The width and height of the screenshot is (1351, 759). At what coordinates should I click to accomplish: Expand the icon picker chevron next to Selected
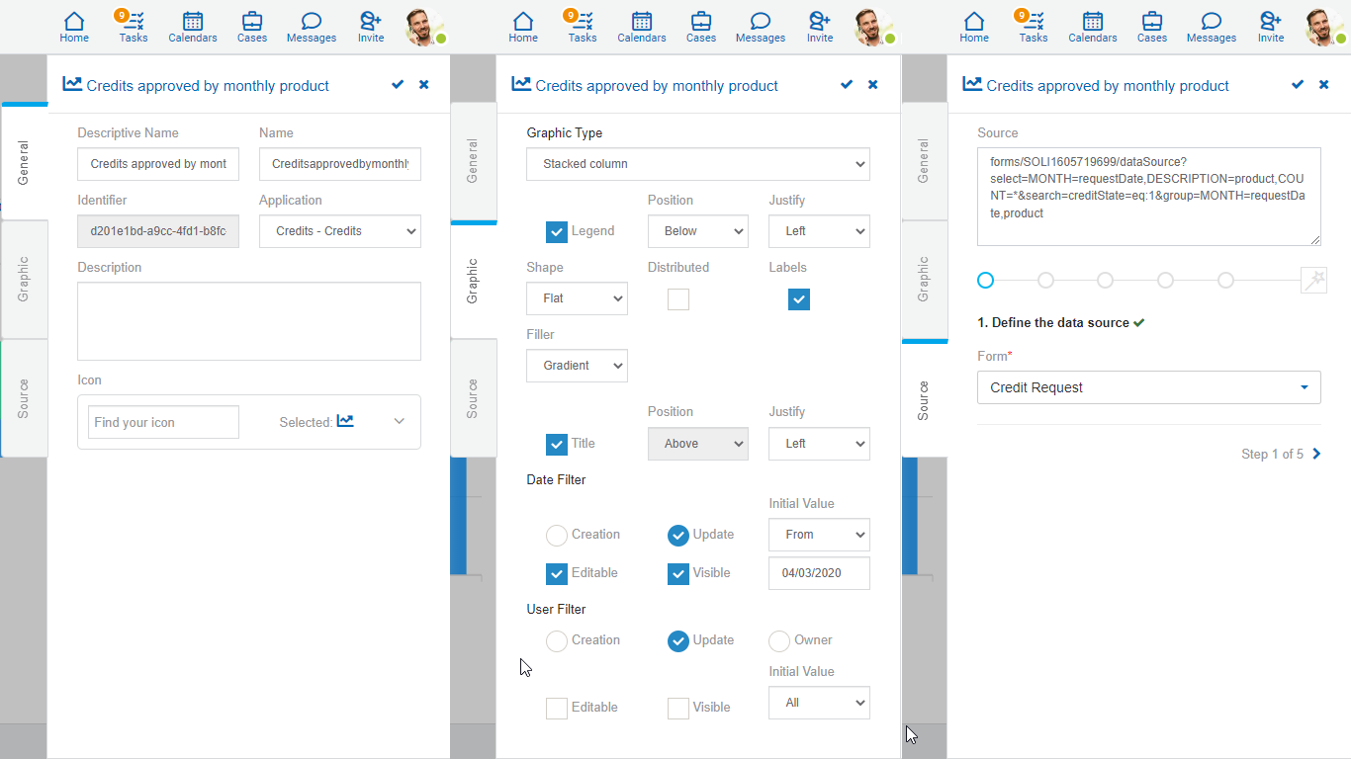coord(399,421)
